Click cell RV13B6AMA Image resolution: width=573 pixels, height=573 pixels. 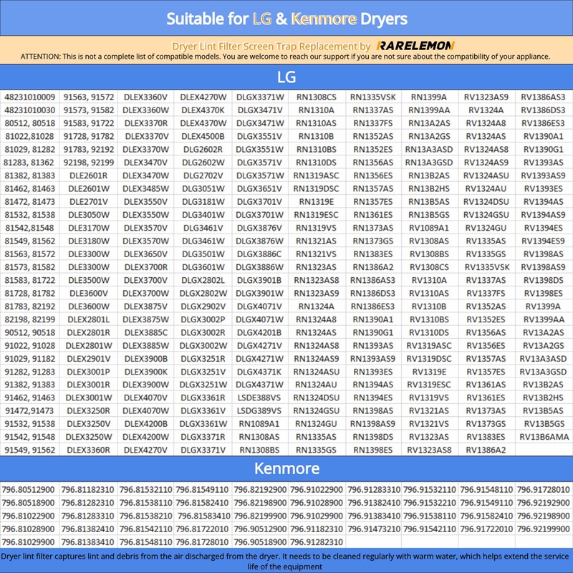544,437
